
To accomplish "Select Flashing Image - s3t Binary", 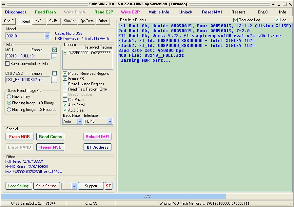I will pos(9,103).
